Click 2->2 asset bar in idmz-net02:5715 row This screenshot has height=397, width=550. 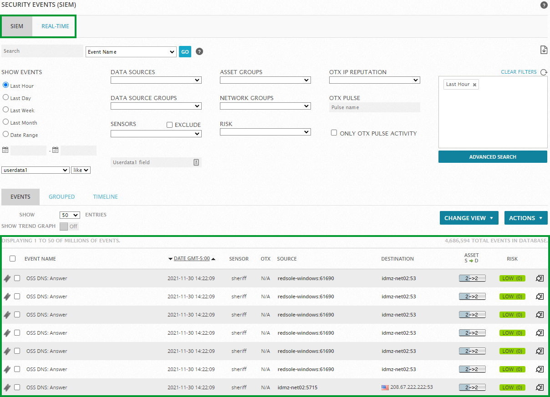(472, 387)
